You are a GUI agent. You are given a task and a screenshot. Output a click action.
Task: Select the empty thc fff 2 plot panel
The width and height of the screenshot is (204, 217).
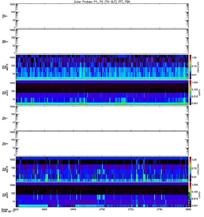click(x=102, y=144)
